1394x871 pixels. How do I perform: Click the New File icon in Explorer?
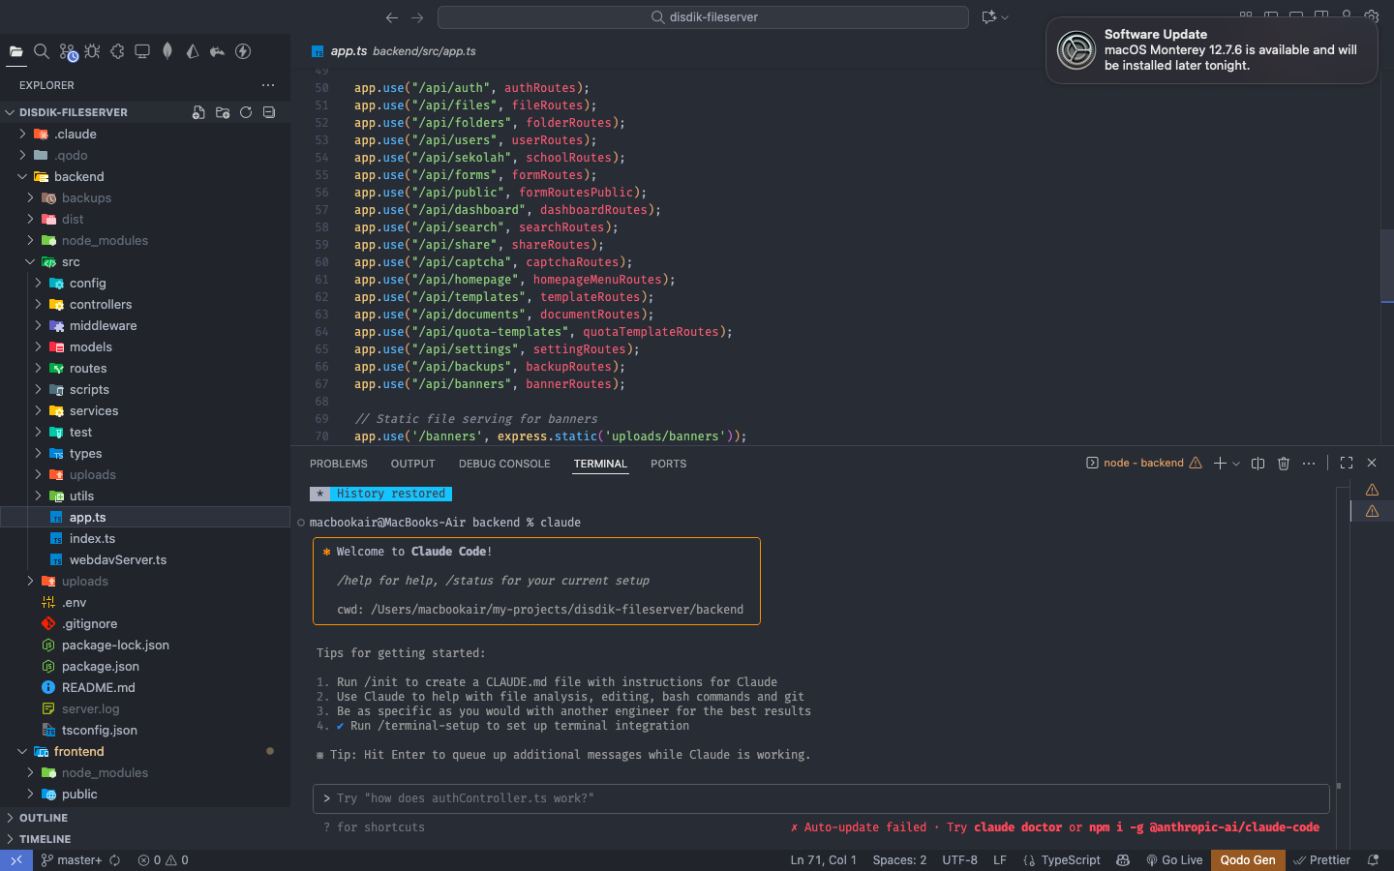point(198,112)
